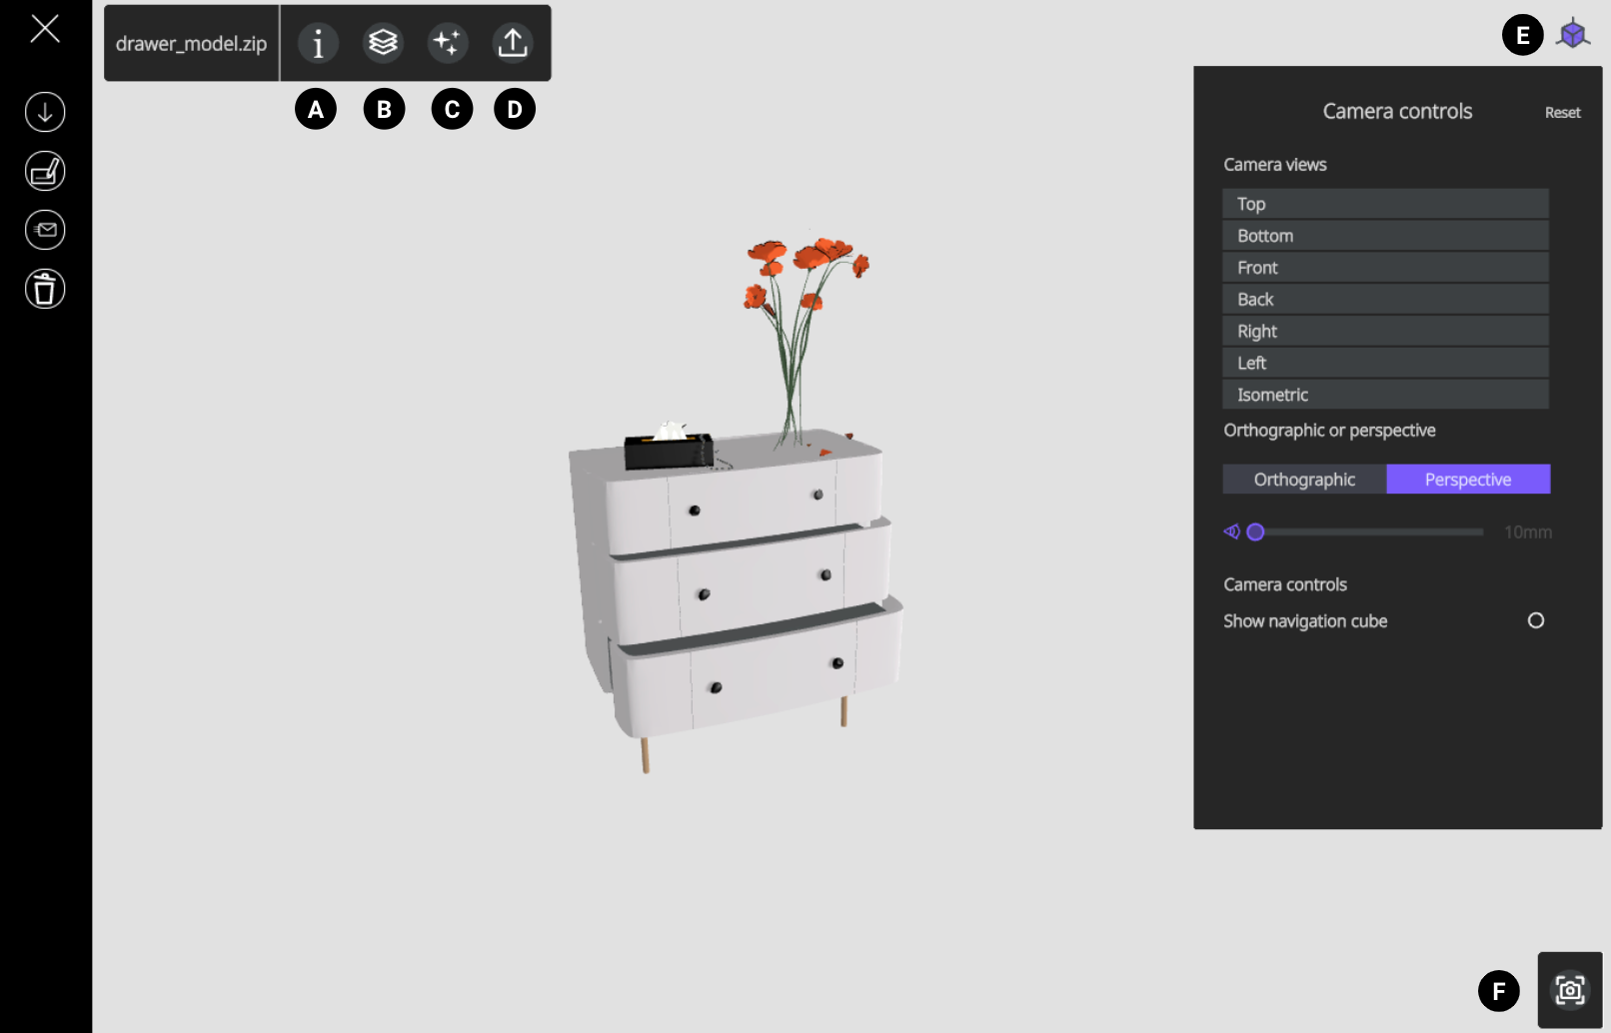
Task: Delete the model with trash icon
Action: point(45,289)
